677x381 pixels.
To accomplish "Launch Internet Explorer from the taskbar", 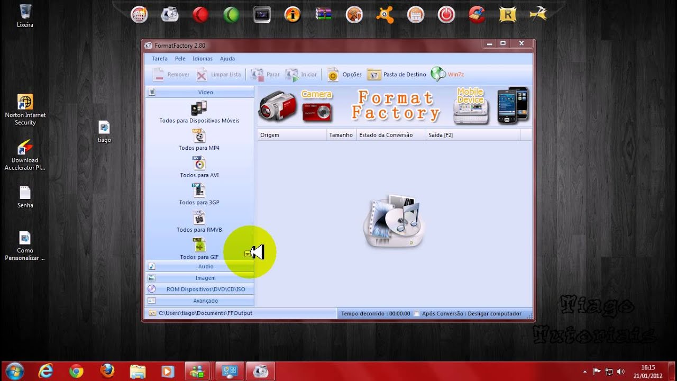I will coord(46,371).
